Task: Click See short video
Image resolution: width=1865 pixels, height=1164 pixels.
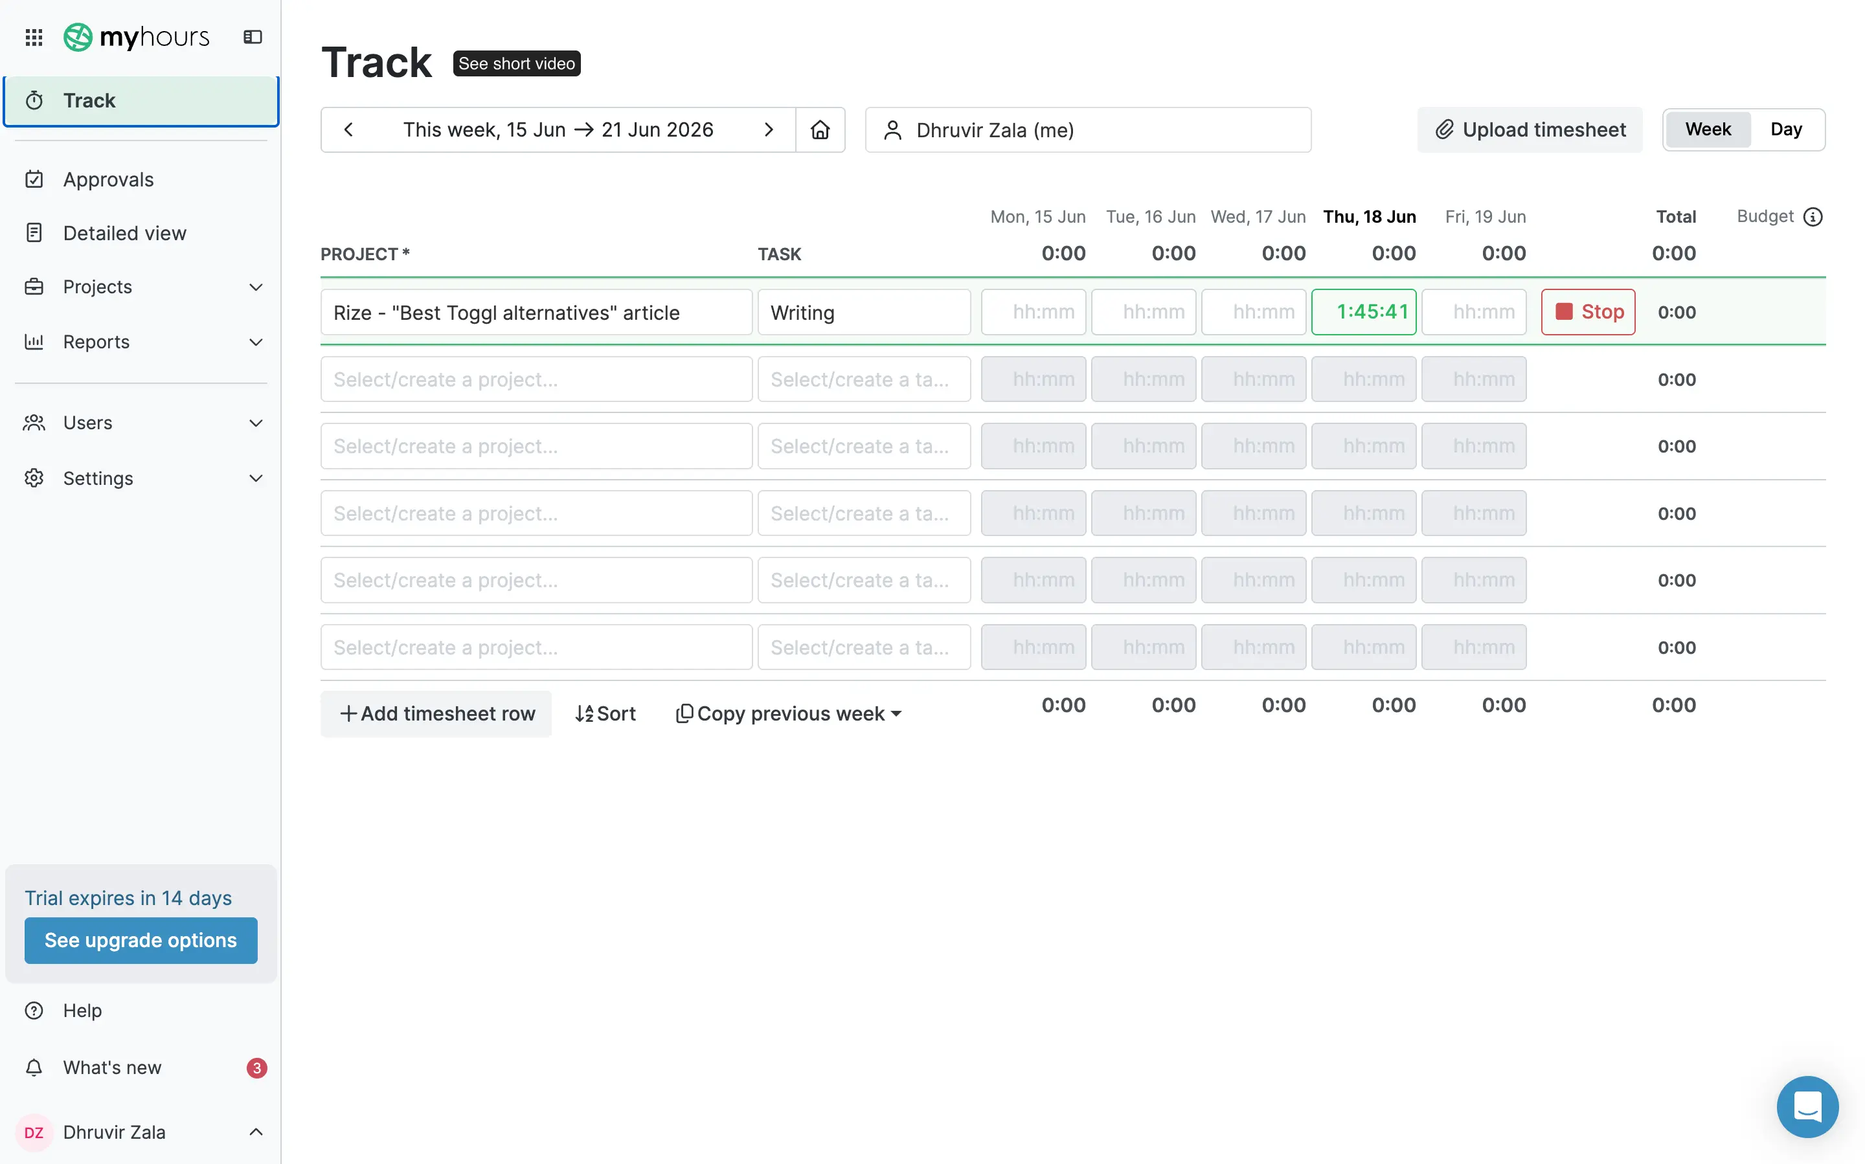Action: [x=517, y=63]
